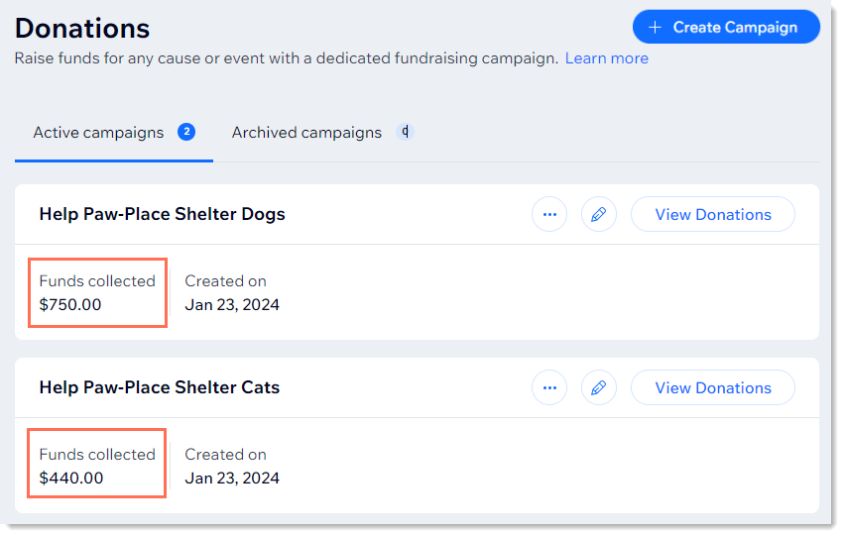Screen dimensions: 844x536
Task: Edit the Help Paw-Place Shelter Cats campaign
Action: click(x=599, y=387)
